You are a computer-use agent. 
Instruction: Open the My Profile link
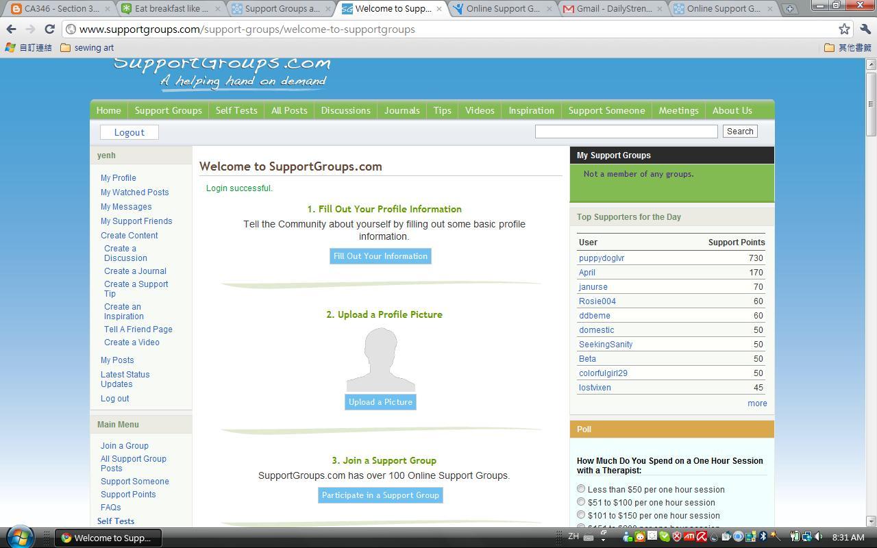point(118,178)
